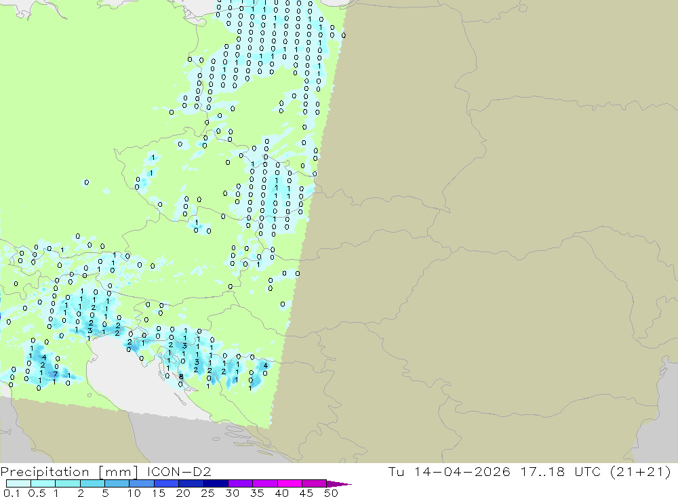Click the '35' legend scale label
The image size is (678, 497).
[257, 493]
